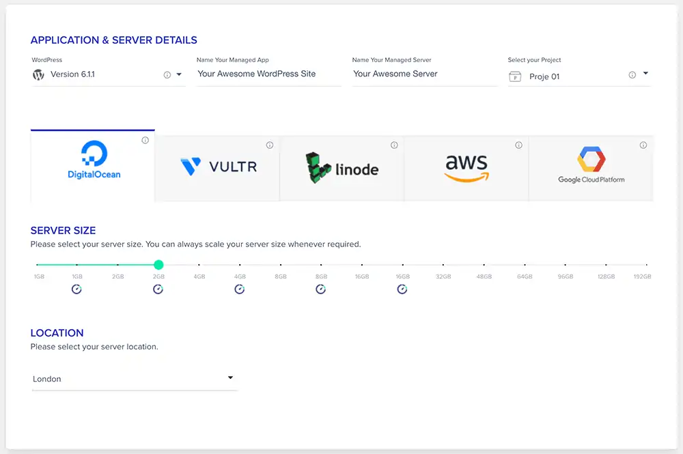Click the 'Please select your server location.' text
683x454 pixels.
click(94, 347)
